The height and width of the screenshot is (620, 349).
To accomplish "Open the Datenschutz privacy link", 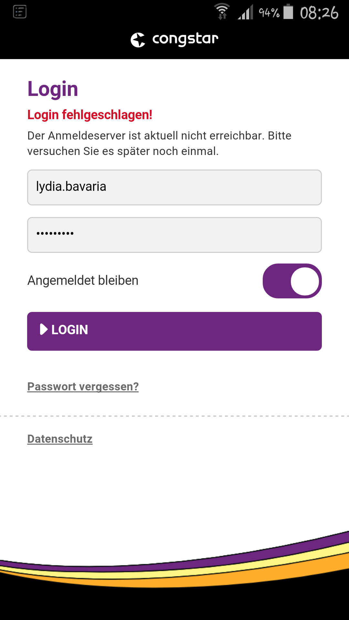I will pyautogui.click(x=60, y=439).
